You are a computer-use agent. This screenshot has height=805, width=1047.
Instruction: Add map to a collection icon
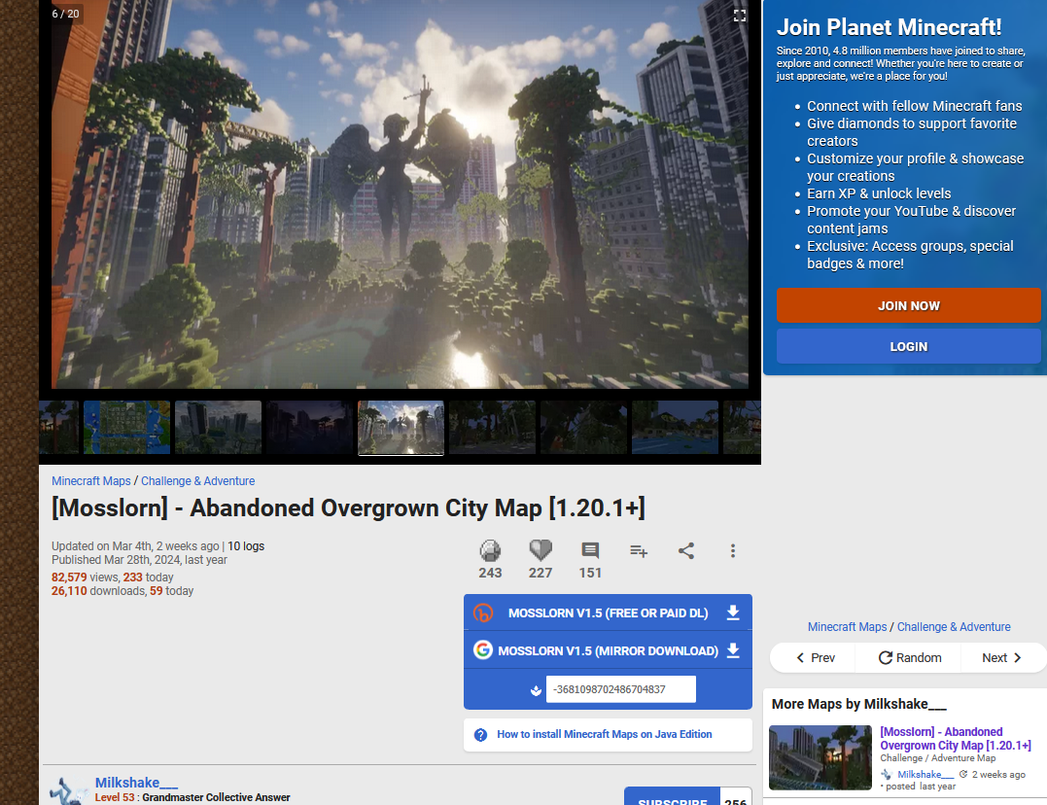point(639,550)
